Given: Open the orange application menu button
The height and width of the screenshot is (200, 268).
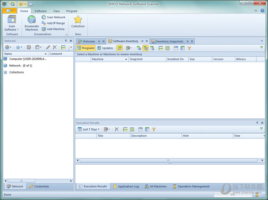Looking at the screenshot, I should tap(9, 11).
